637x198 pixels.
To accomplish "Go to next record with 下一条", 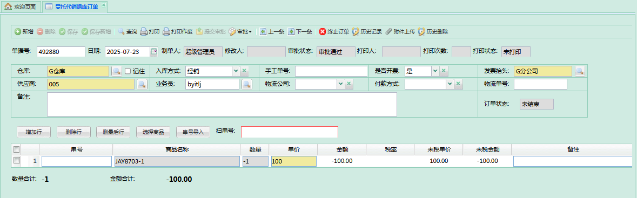I will (x=300, y=32).
